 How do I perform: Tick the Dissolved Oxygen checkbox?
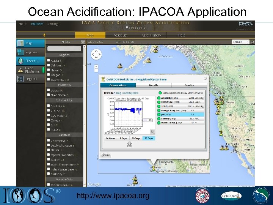(49, 145)
